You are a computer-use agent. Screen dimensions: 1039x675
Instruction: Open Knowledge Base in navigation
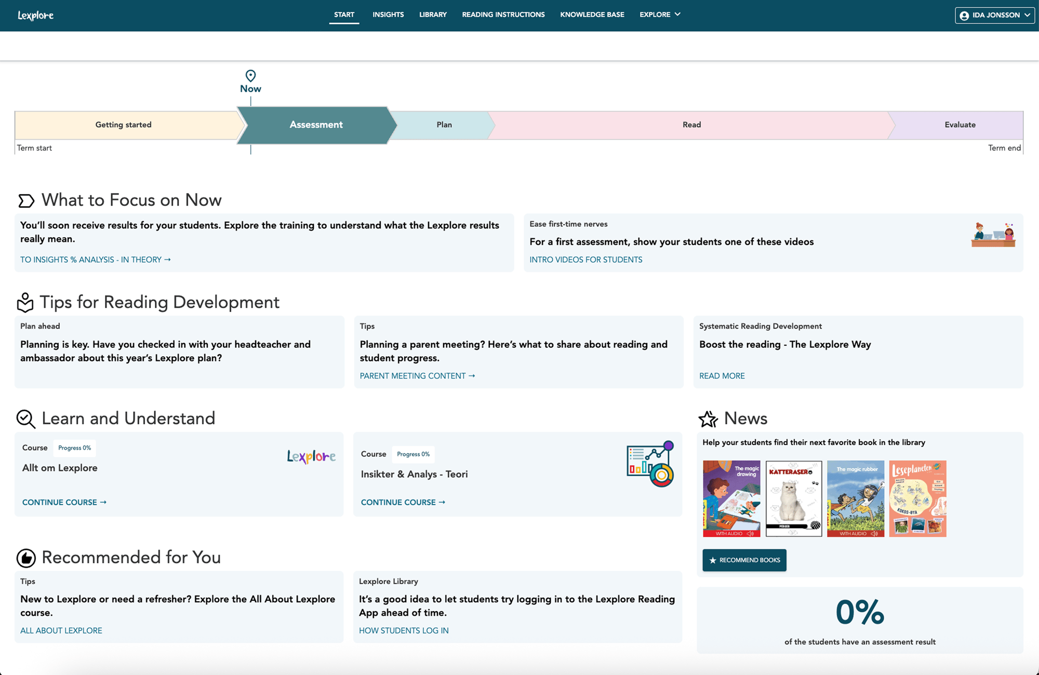[x=592, y=15]
